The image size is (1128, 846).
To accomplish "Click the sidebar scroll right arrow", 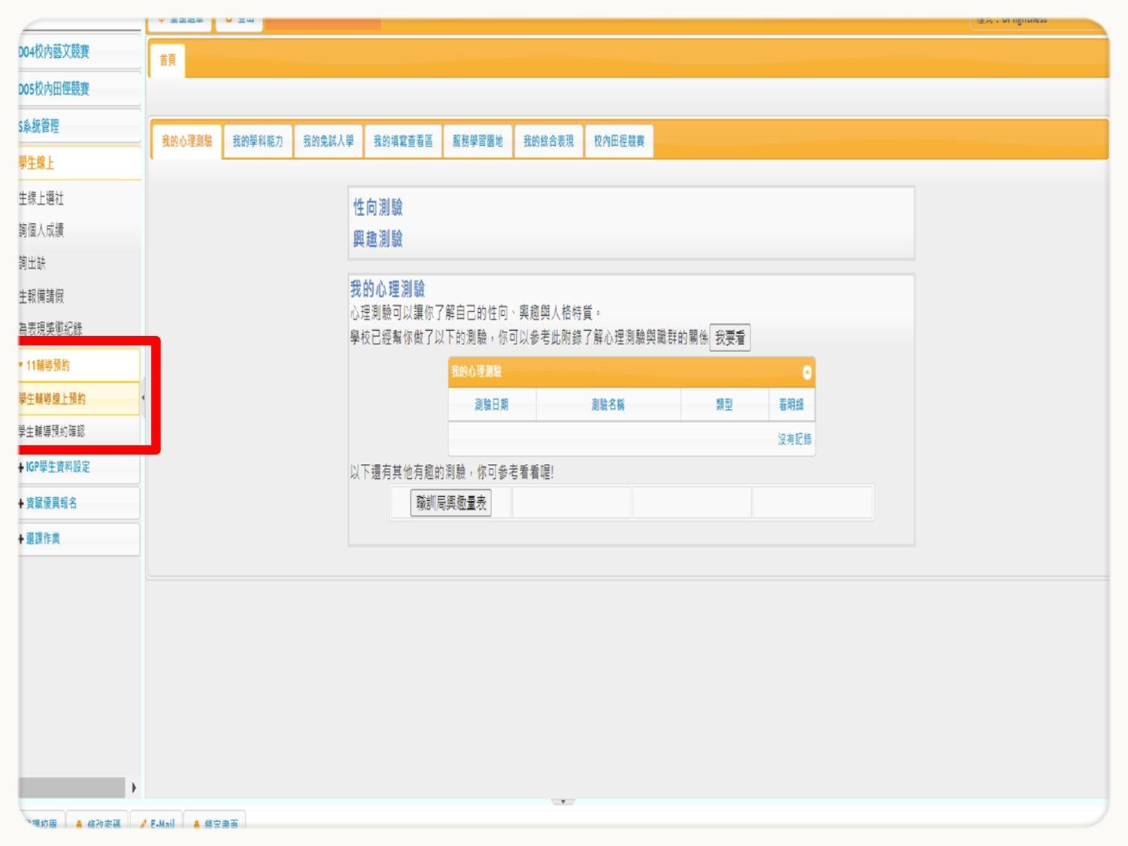I will (134, 787).
